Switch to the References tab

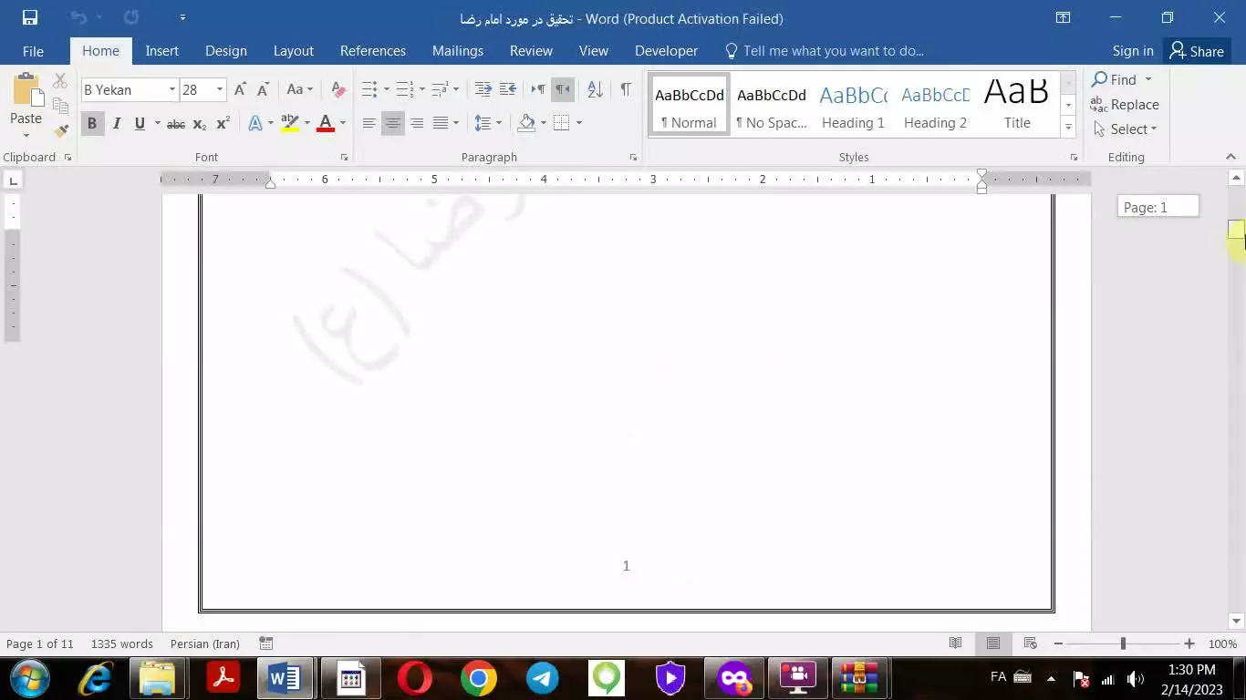click(x=372, y=51)
